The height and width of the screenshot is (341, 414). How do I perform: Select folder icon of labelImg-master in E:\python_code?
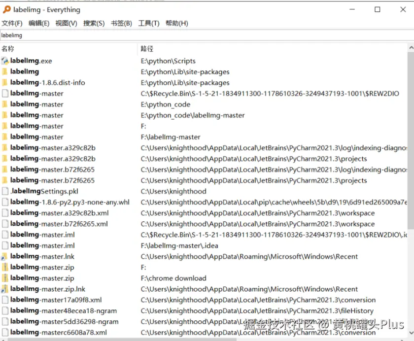[5, 104]
